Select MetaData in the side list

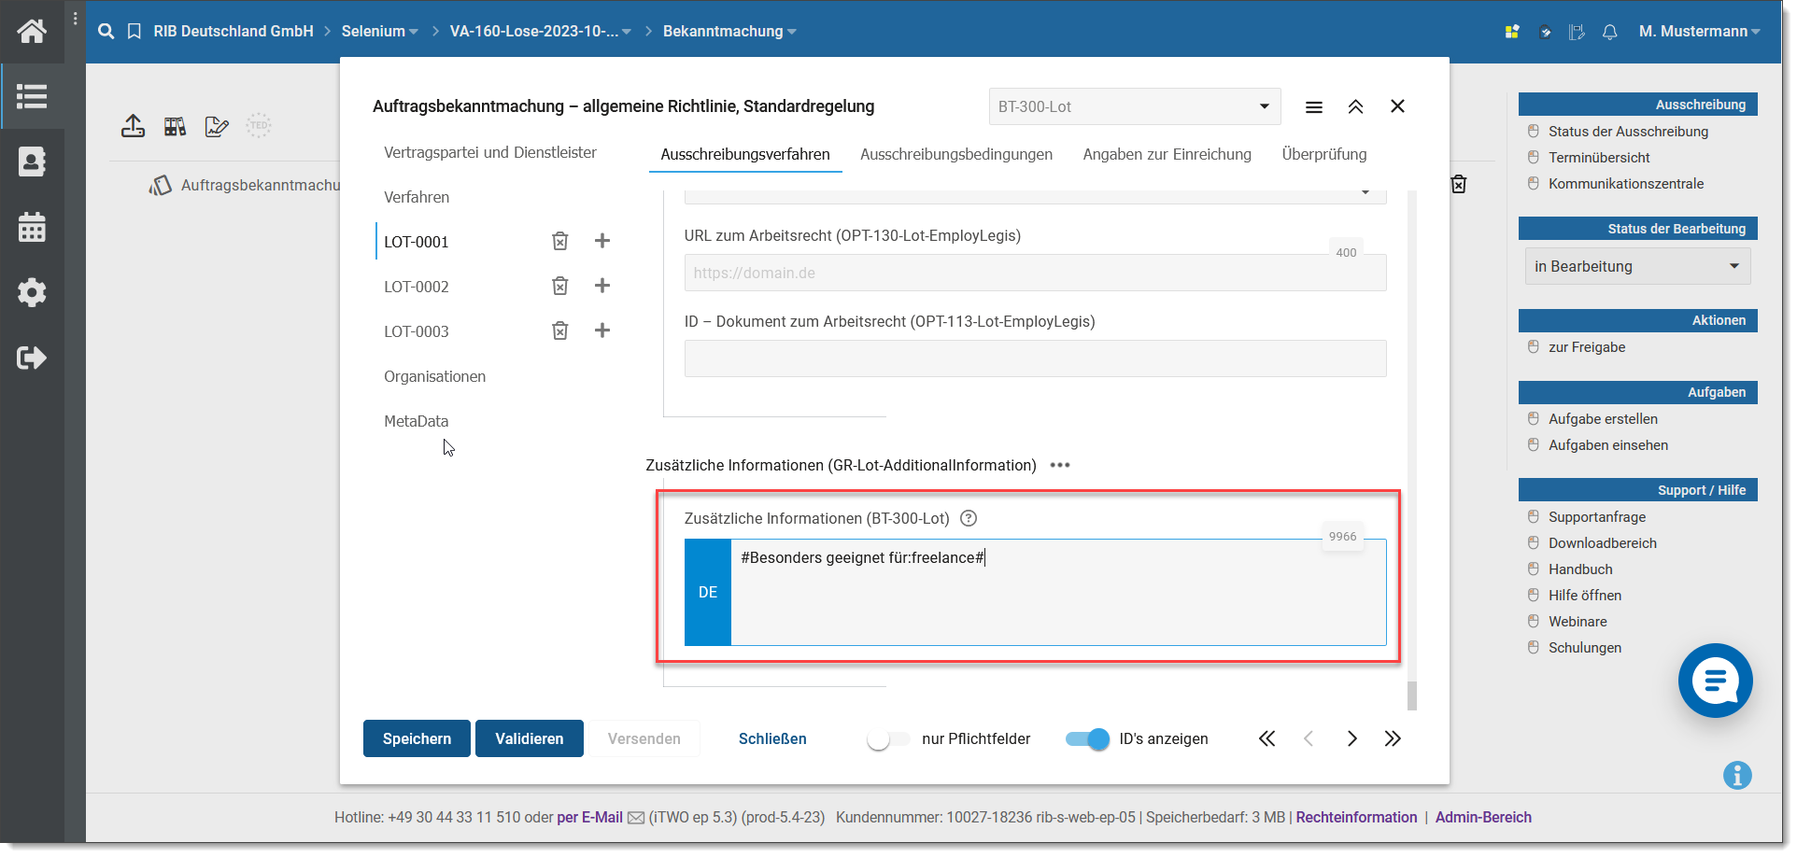[417, 421]
